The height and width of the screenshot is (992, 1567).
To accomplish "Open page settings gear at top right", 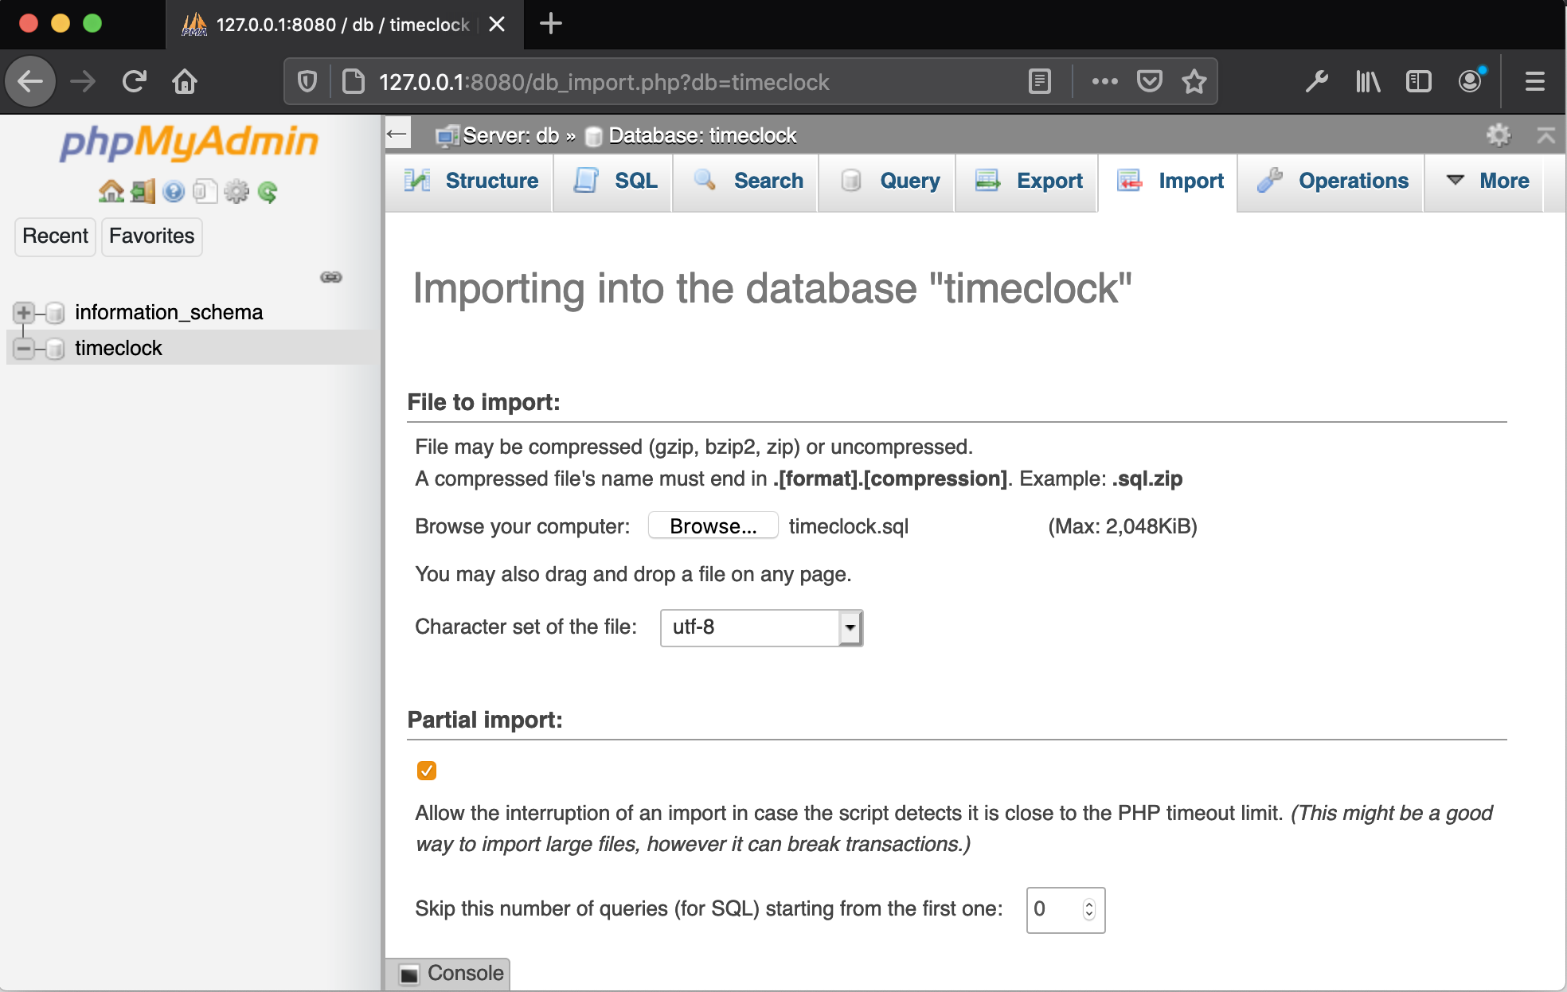I will pyautogui.click(x=1498, y=135).
